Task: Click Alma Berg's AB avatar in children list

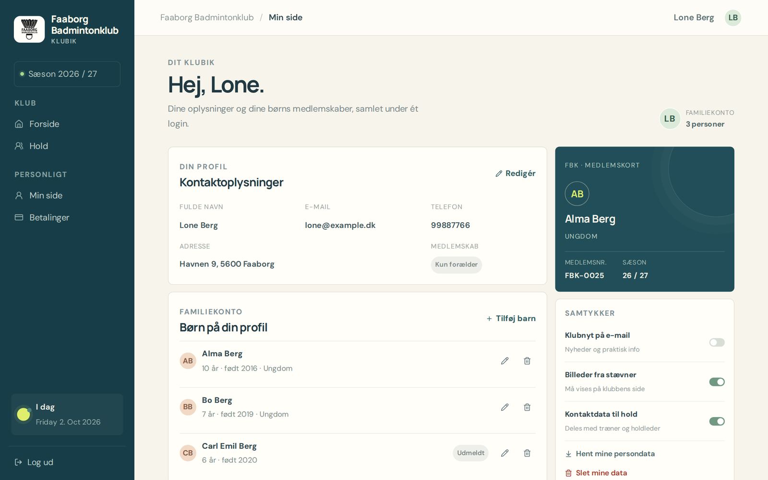Action: pos(188,361)
